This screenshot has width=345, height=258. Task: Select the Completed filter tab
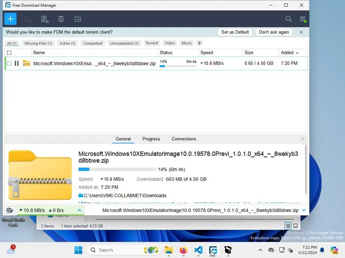(93, 43)
